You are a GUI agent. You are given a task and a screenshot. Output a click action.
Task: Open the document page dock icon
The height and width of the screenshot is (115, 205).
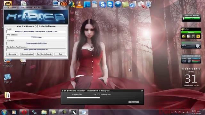point(95,4)
